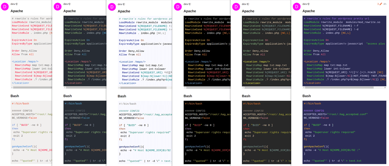Image resolution: width=389 pixels, height=166 pixels.
Task: Open the D avatar on the white themed post
Action: point(112,7)
